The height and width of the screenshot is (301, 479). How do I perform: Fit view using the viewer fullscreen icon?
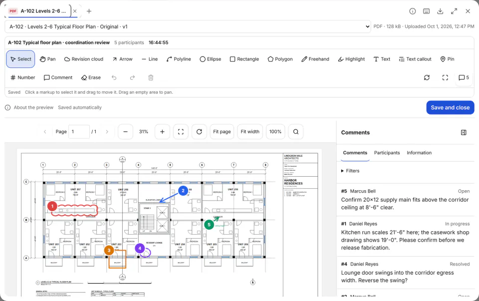[x=181, y=132]
